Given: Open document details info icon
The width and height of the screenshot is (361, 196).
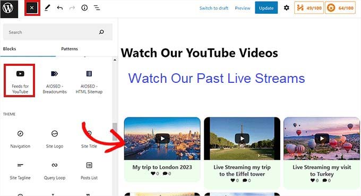Looking at the screenshot, I should tap(84, 8).
